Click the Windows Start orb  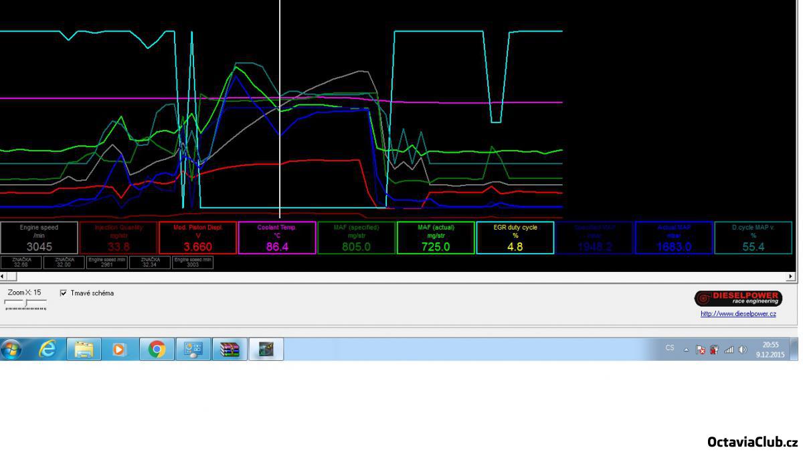coord(13,349)
